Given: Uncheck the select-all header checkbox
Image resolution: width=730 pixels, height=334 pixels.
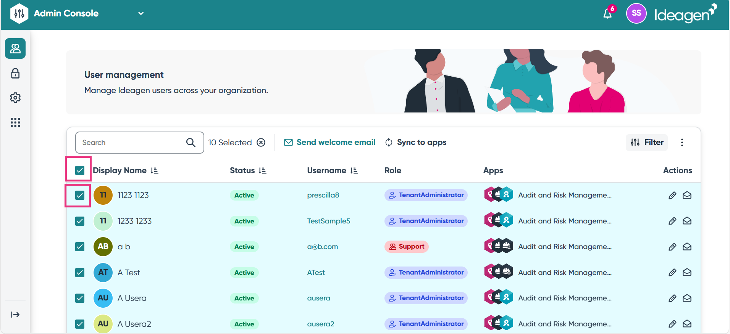Looking at the screenshot, I should point(79,170).
